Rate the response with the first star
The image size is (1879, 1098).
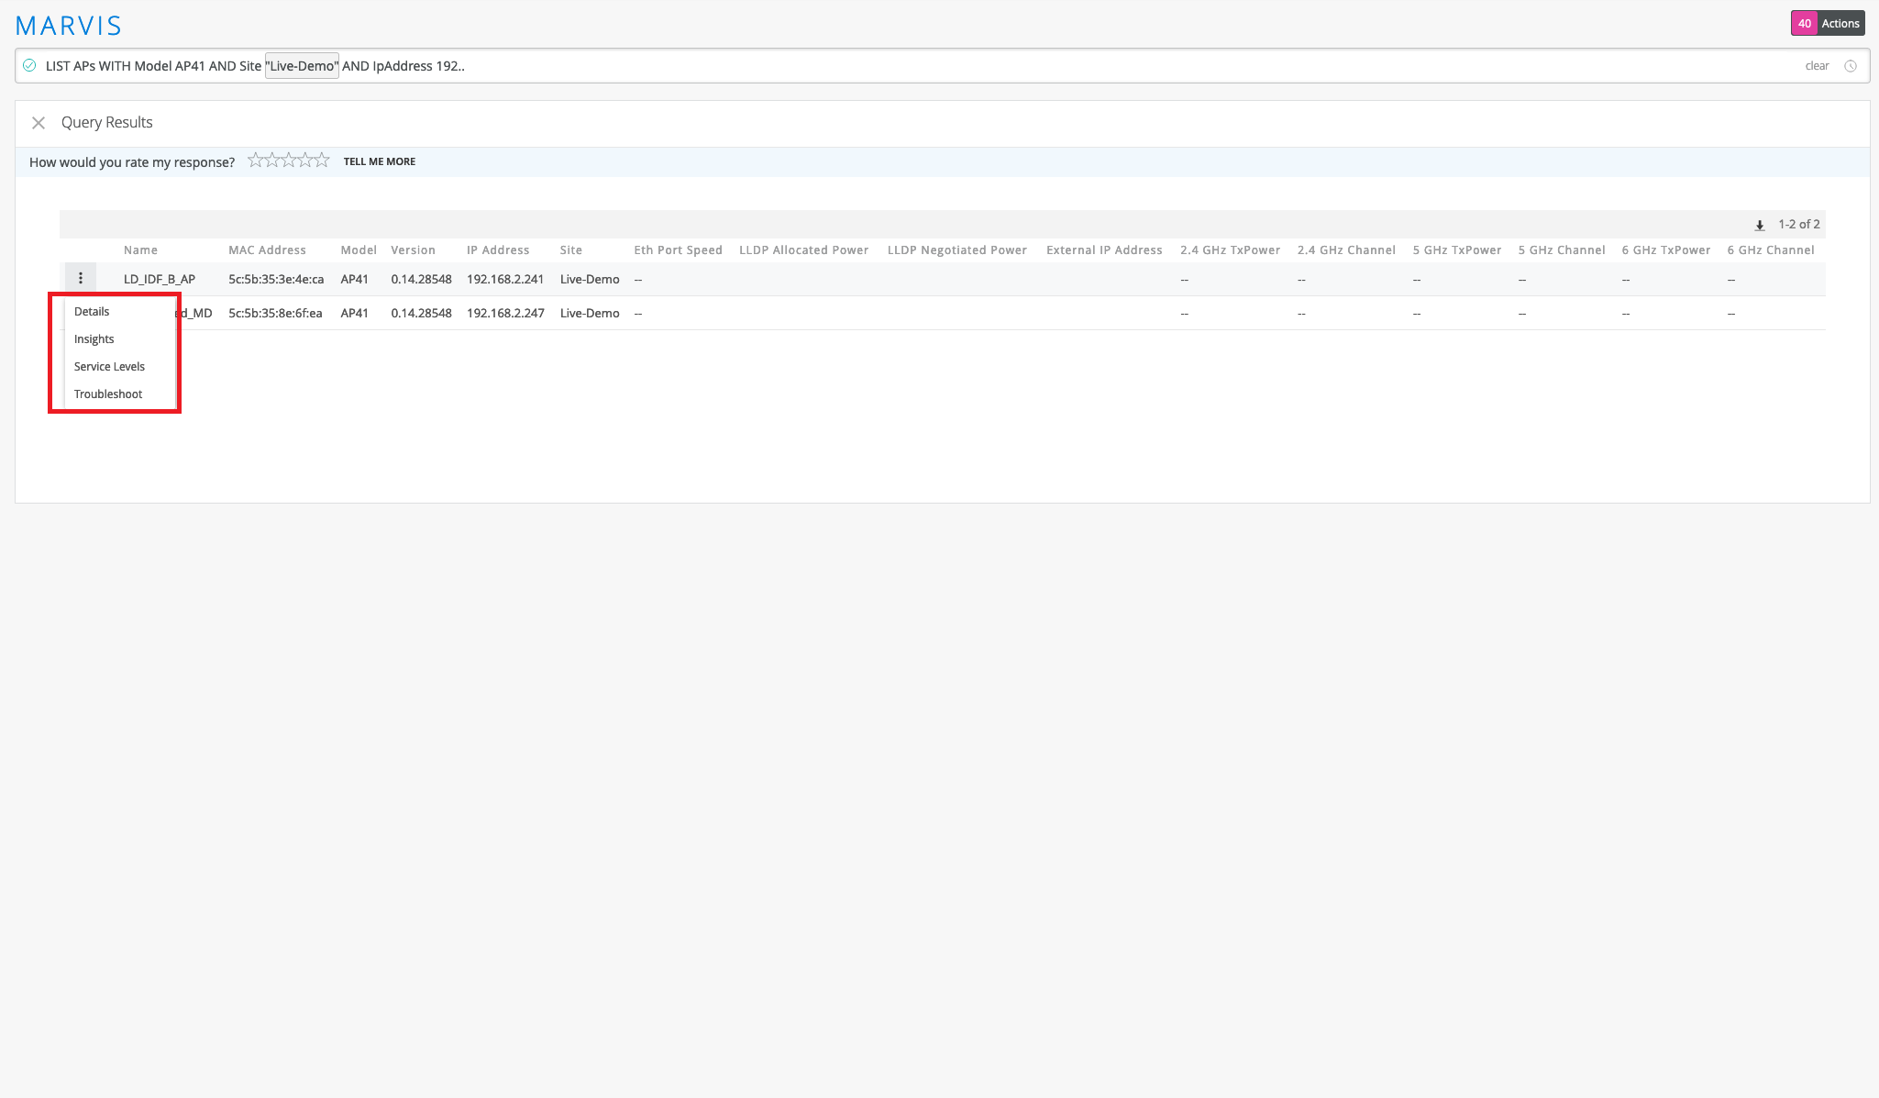point(256,161)
